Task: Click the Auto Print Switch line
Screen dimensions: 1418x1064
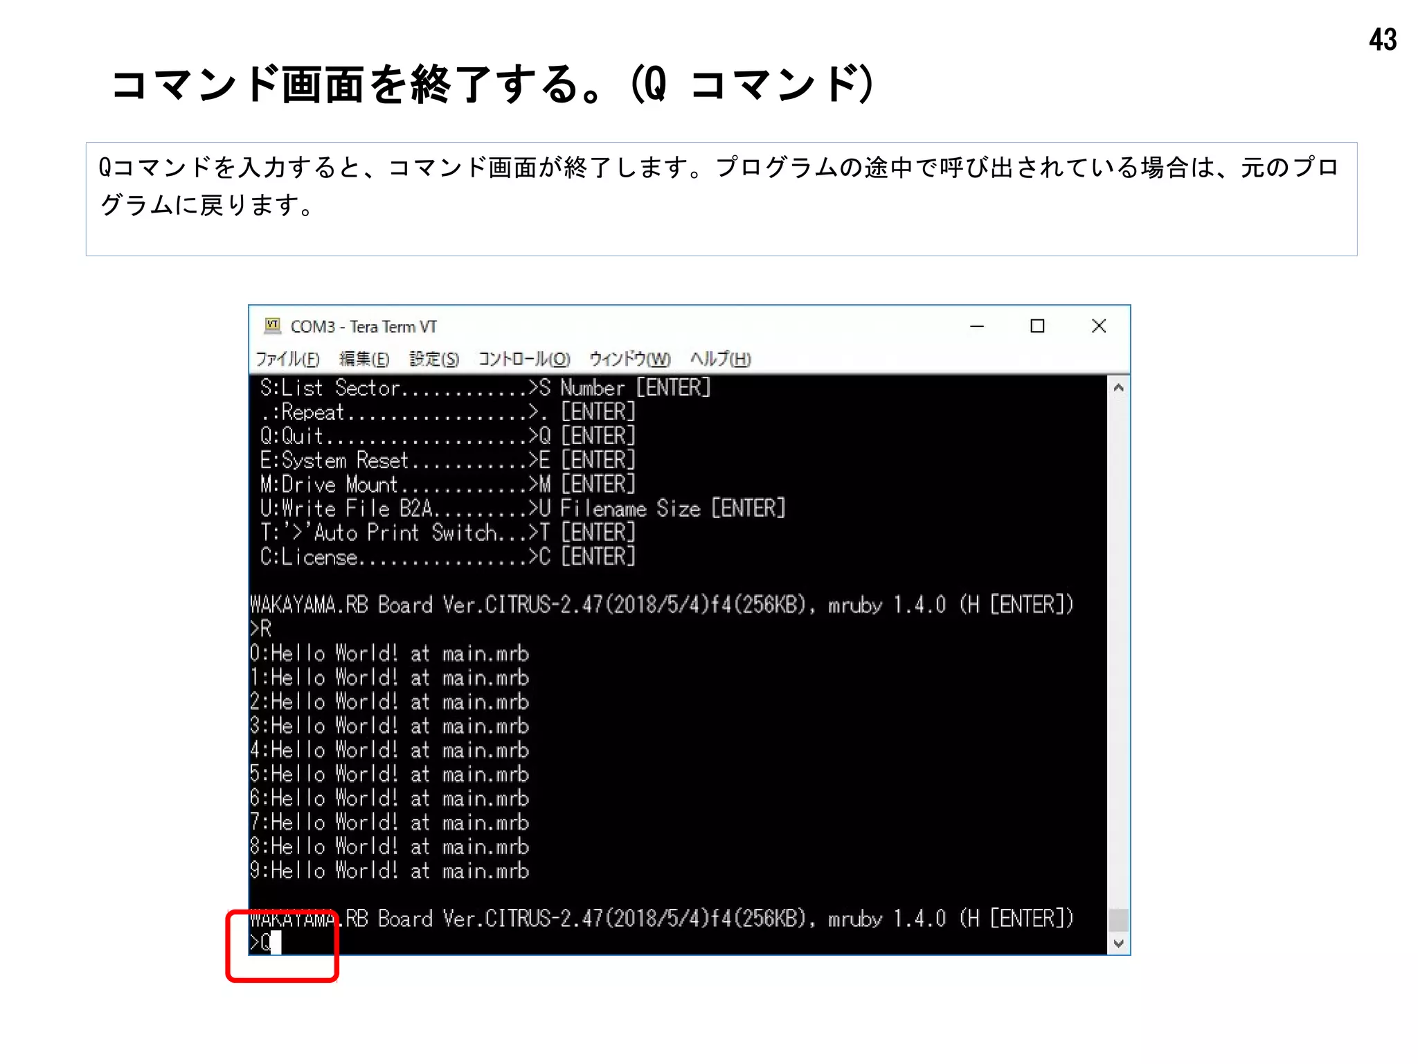Action: point(447,533)
